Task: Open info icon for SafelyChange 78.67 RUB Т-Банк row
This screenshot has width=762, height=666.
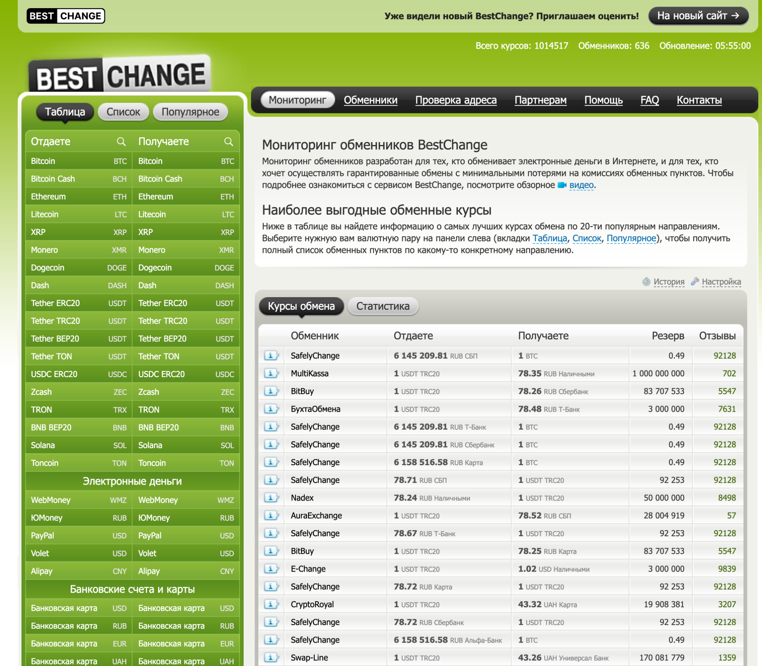Action: (x=271, y=533)
